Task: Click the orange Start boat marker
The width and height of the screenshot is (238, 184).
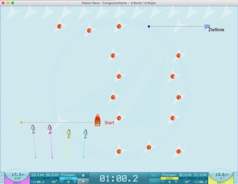Action: pyautogui.click(x=97, y=121)
